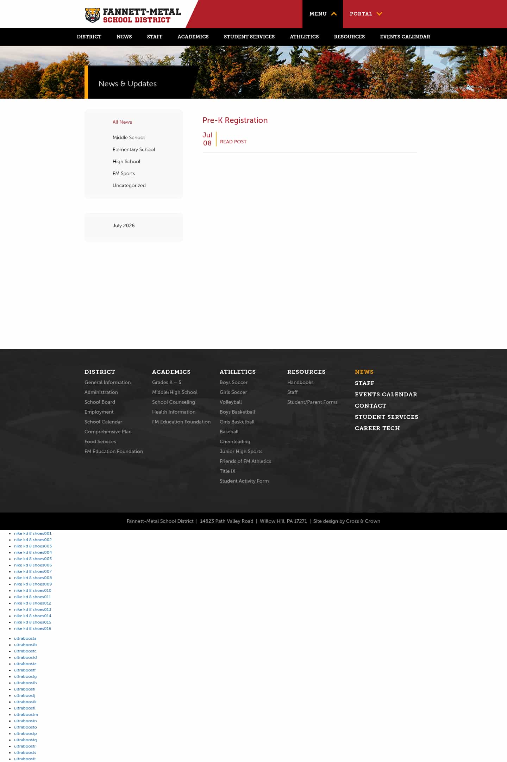Expand the PORTAL dropdown chevron
507x762 pixels.
pyautogui.click(x=379, y=14)
